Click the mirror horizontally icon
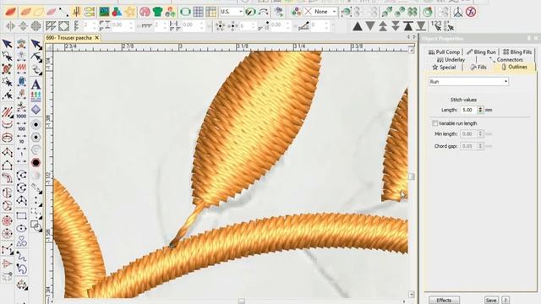The height and width of the screenshot is (304, 541). [x=10, y=26]
